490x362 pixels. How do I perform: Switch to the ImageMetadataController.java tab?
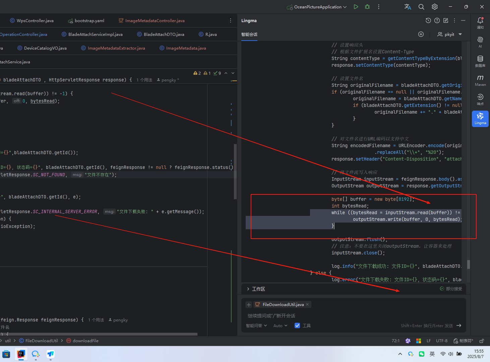tap(152, 20)
